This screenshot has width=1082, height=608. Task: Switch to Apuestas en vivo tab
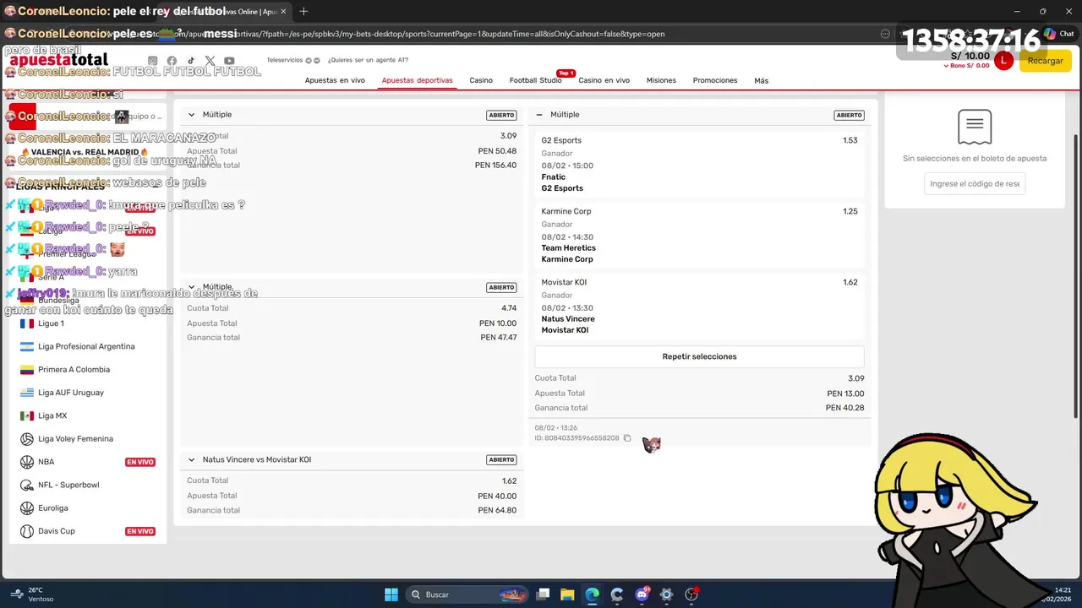[x=335, y=80]
